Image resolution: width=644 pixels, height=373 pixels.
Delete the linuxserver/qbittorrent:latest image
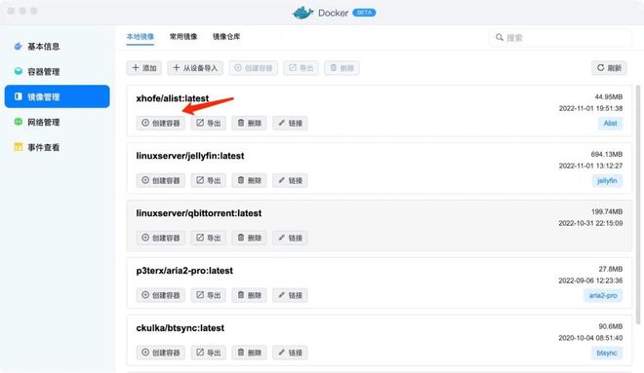click(249, 238)
